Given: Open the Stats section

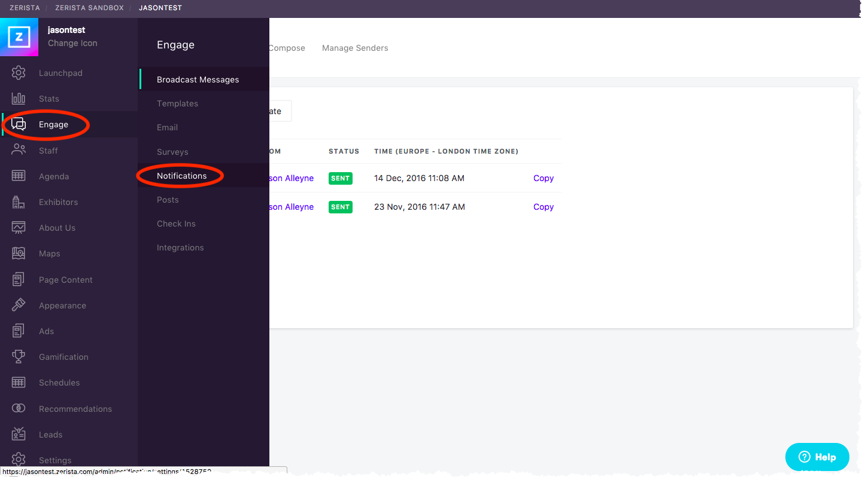Looking at the screenshot, I should [x=49, y=99].
